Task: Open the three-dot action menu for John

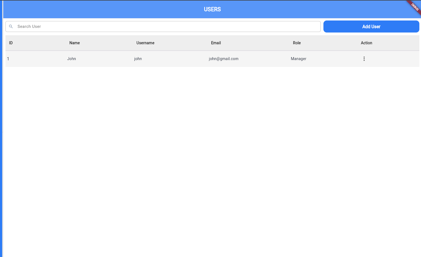Action: (x=364, y=59)
